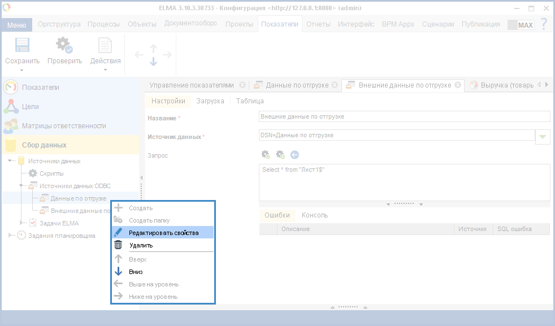555x326 pixels.
Task: Collapse the Источники данных tree node
Action: coord(11,161)
